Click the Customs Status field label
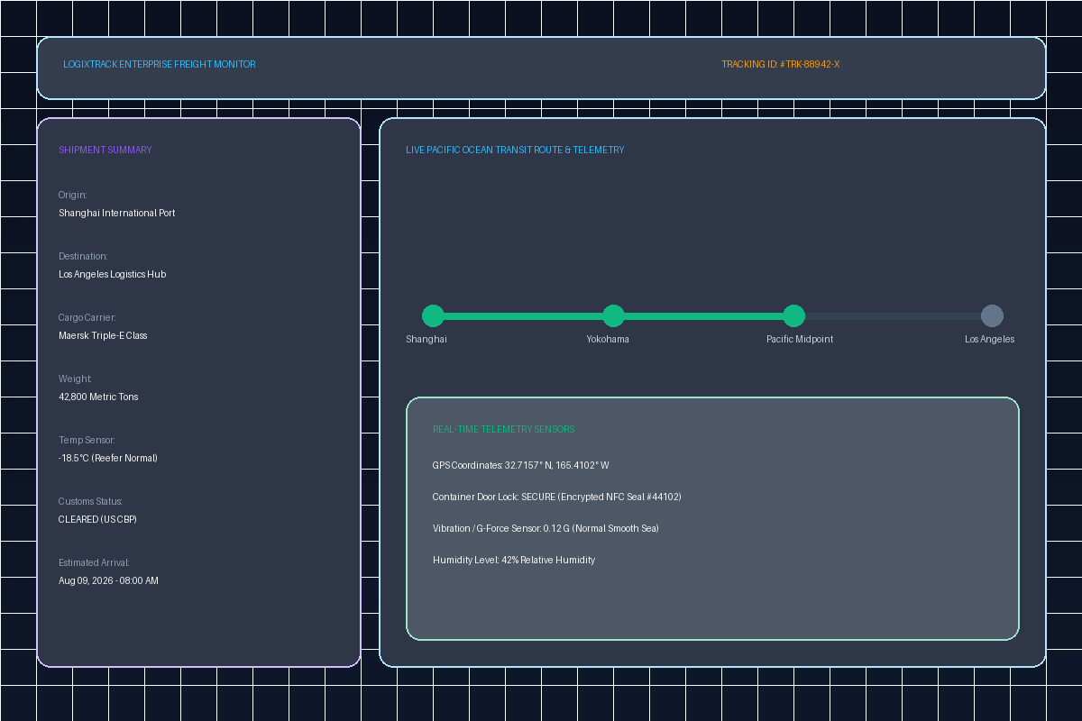The width and height of the screenshot is (1082, 721). (x=90, y=501)
